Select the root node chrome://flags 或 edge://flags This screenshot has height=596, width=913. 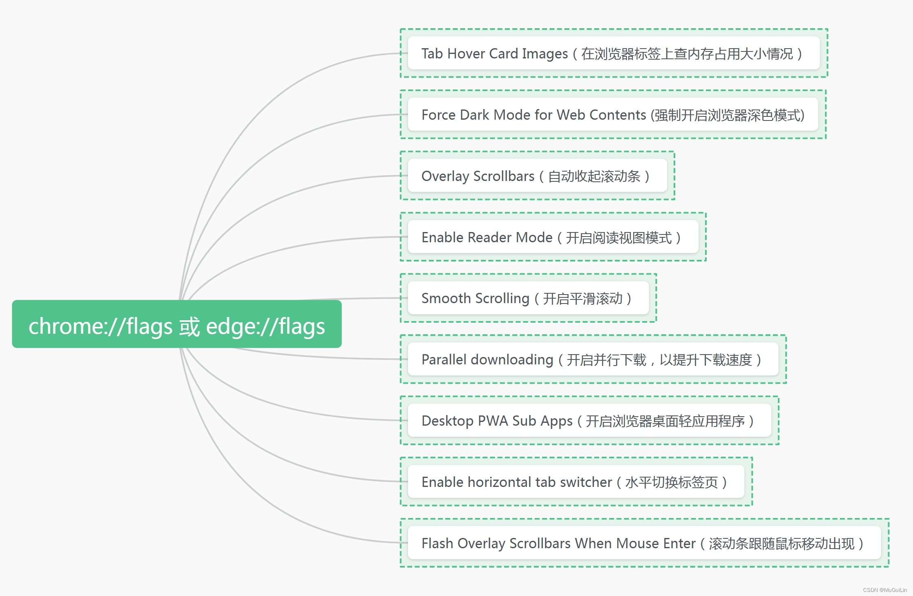(x=177, y=324)
